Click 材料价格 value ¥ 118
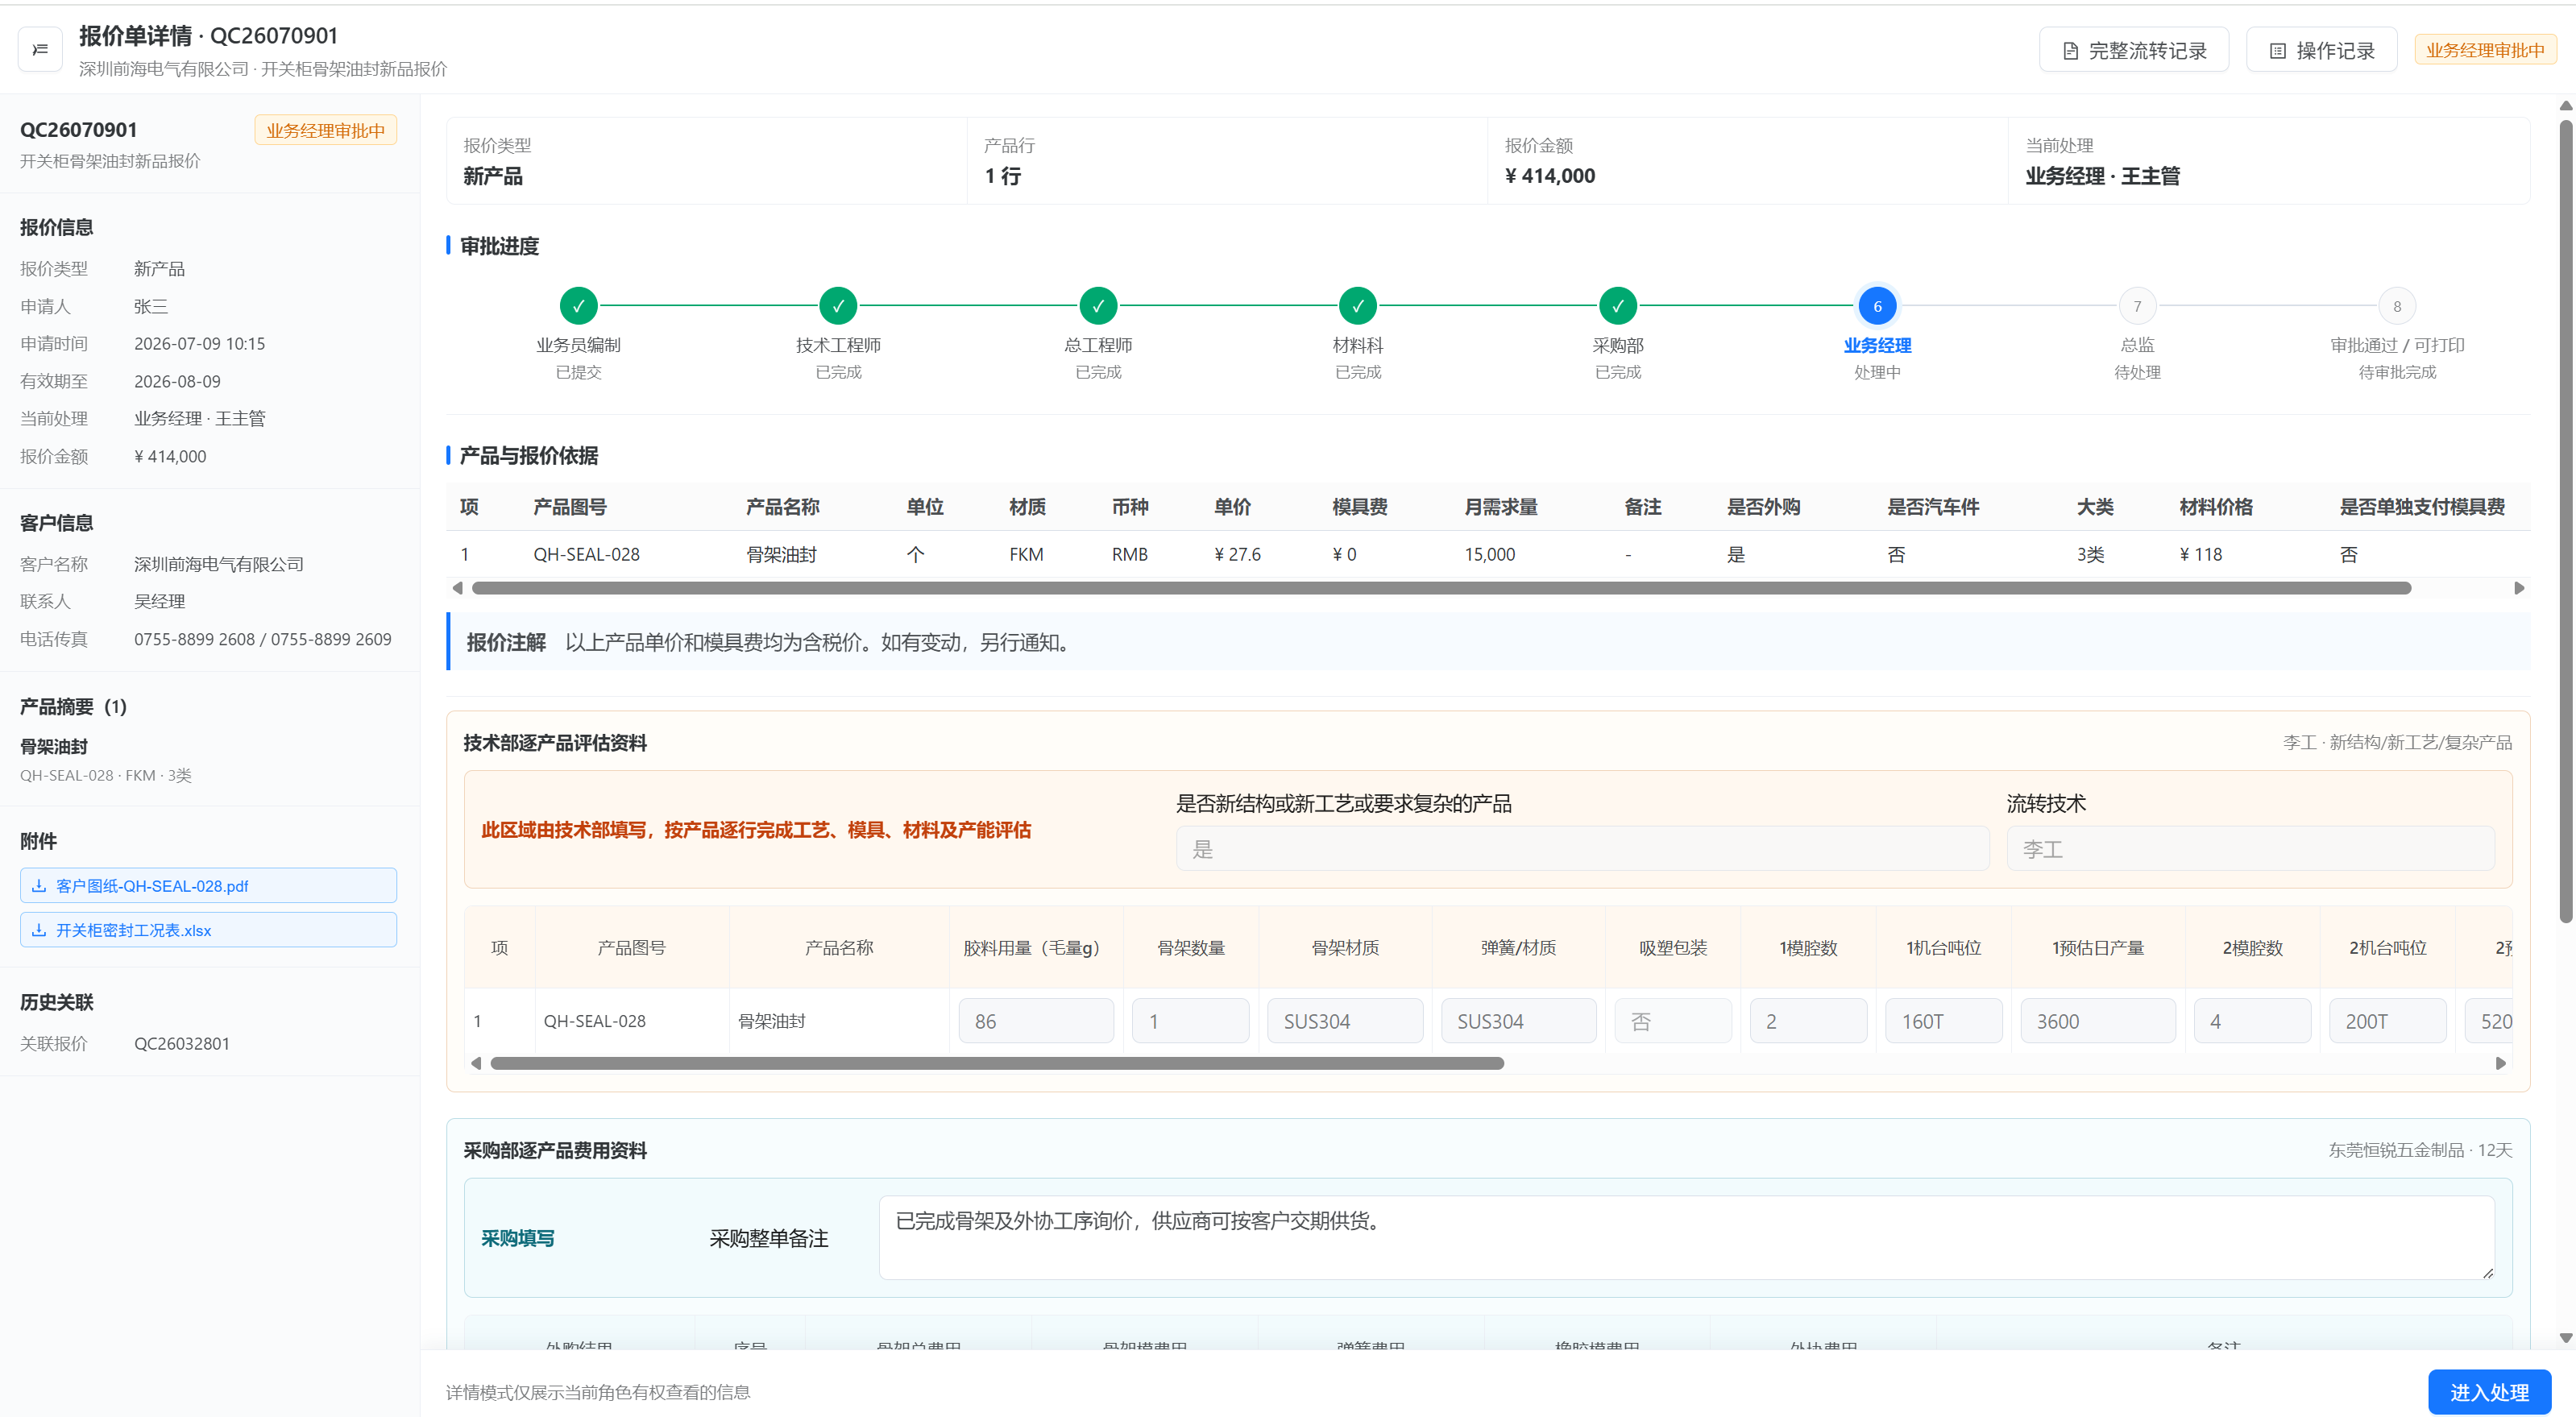Screen dimensions: 2576x1417 click(x=2200, y=554)
